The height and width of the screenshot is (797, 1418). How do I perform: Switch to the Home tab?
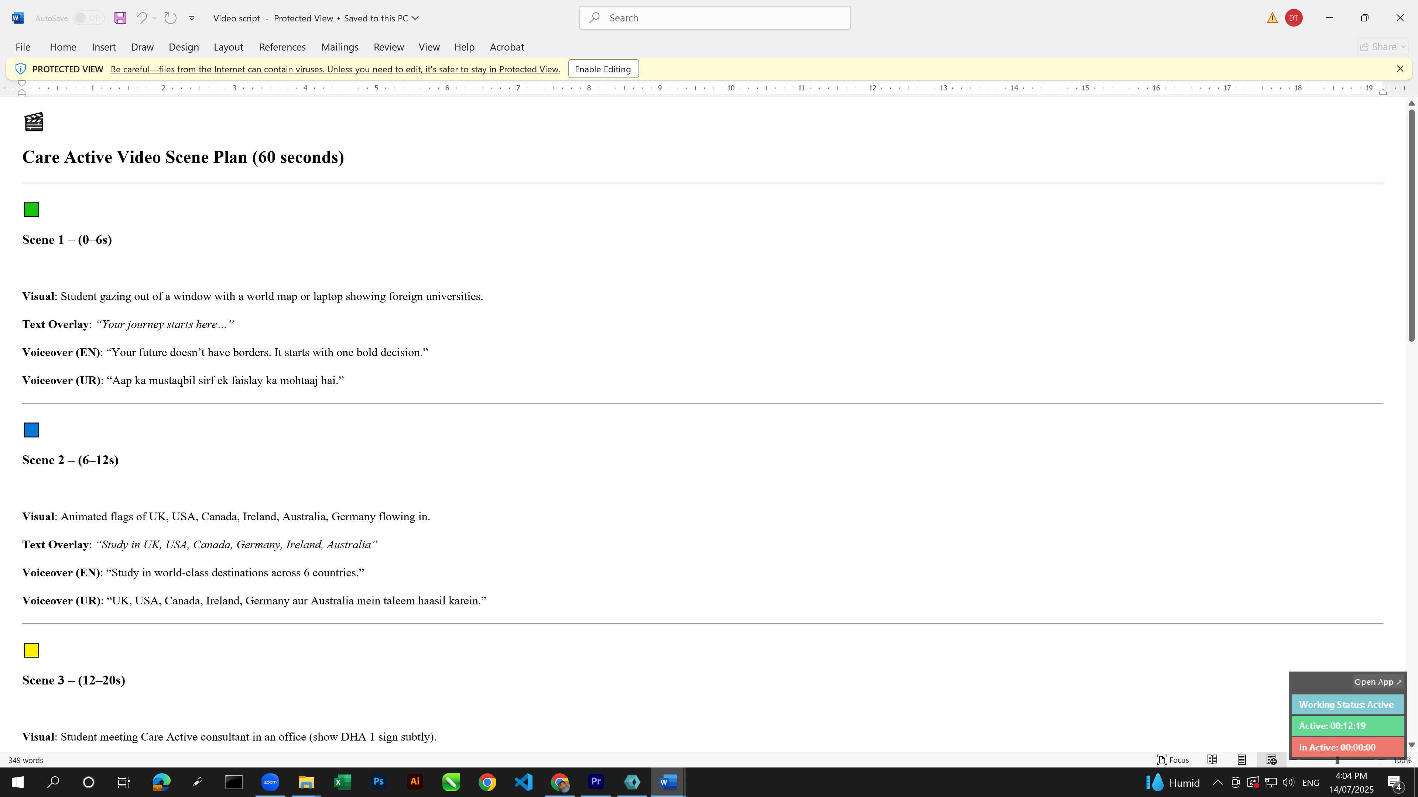[x=63, y=47]
